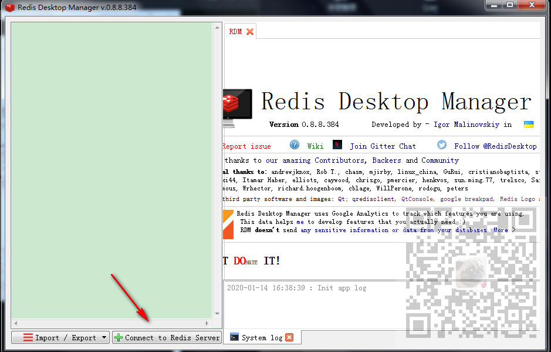Screen dimensions: 551x352
Task: Follow @RedisDesktop link
Action: (x=495, y=146)
